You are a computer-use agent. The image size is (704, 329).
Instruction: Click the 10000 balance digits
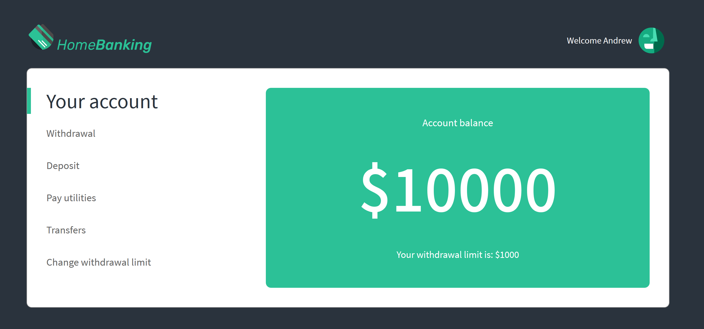476,190
